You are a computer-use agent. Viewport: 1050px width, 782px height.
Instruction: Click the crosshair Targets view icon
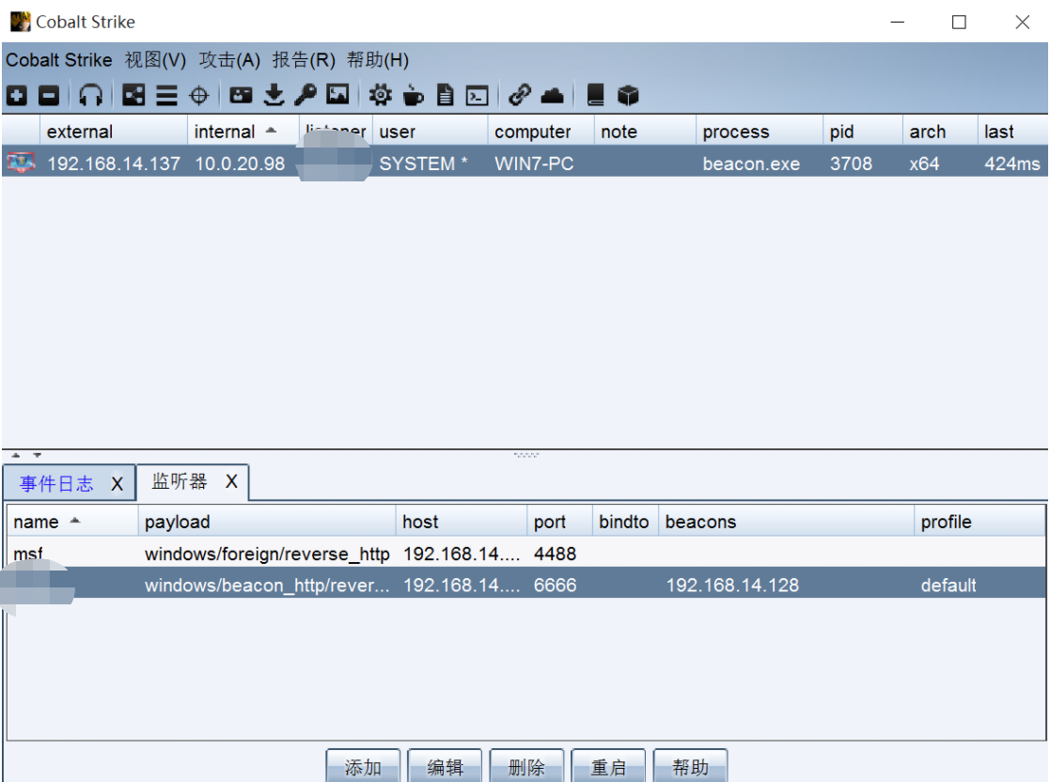[x=198, y=95]
